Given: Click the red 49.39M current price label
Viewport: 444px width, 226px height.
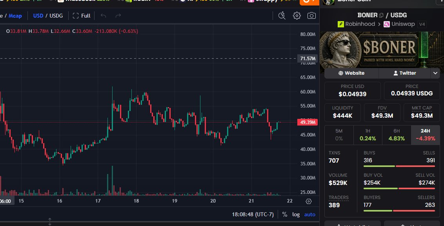Looking at the screenshot, I should point(308,122).
